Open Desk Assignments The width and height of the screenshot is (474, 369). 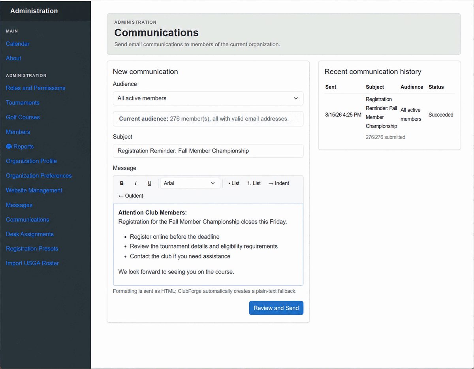[30, 234]
